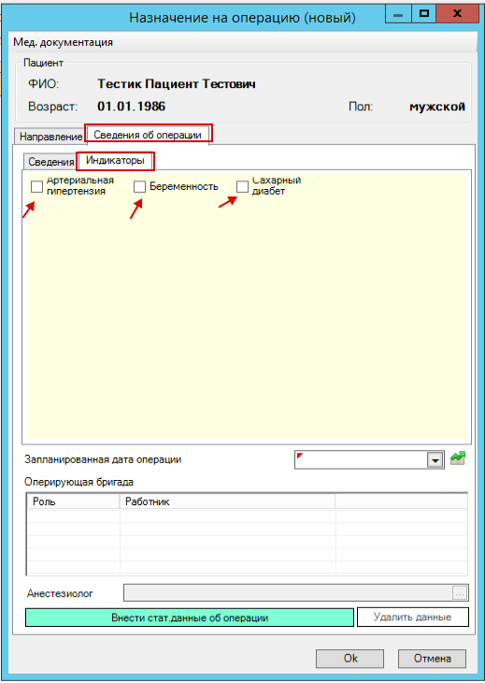Click the planned operation date input field
Image resolution: width=485 pixels, height=683 pixels.
coord(361,460)
